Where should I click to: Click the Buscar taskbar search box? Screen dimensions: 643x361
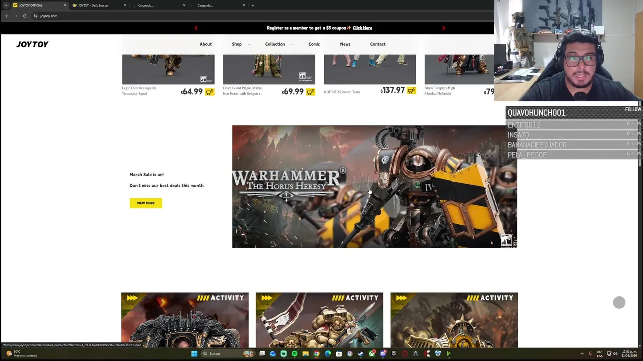[x=228, y=354]
